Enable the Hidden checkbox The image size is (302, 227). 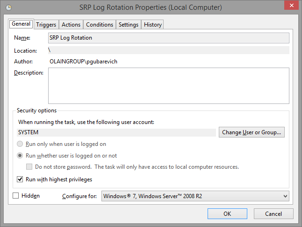16,196
